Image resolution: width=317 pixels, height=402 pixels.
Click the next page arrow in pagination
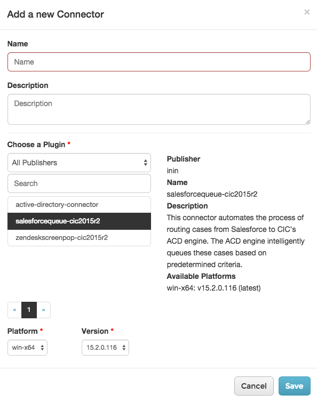click(x=44, y=310)
